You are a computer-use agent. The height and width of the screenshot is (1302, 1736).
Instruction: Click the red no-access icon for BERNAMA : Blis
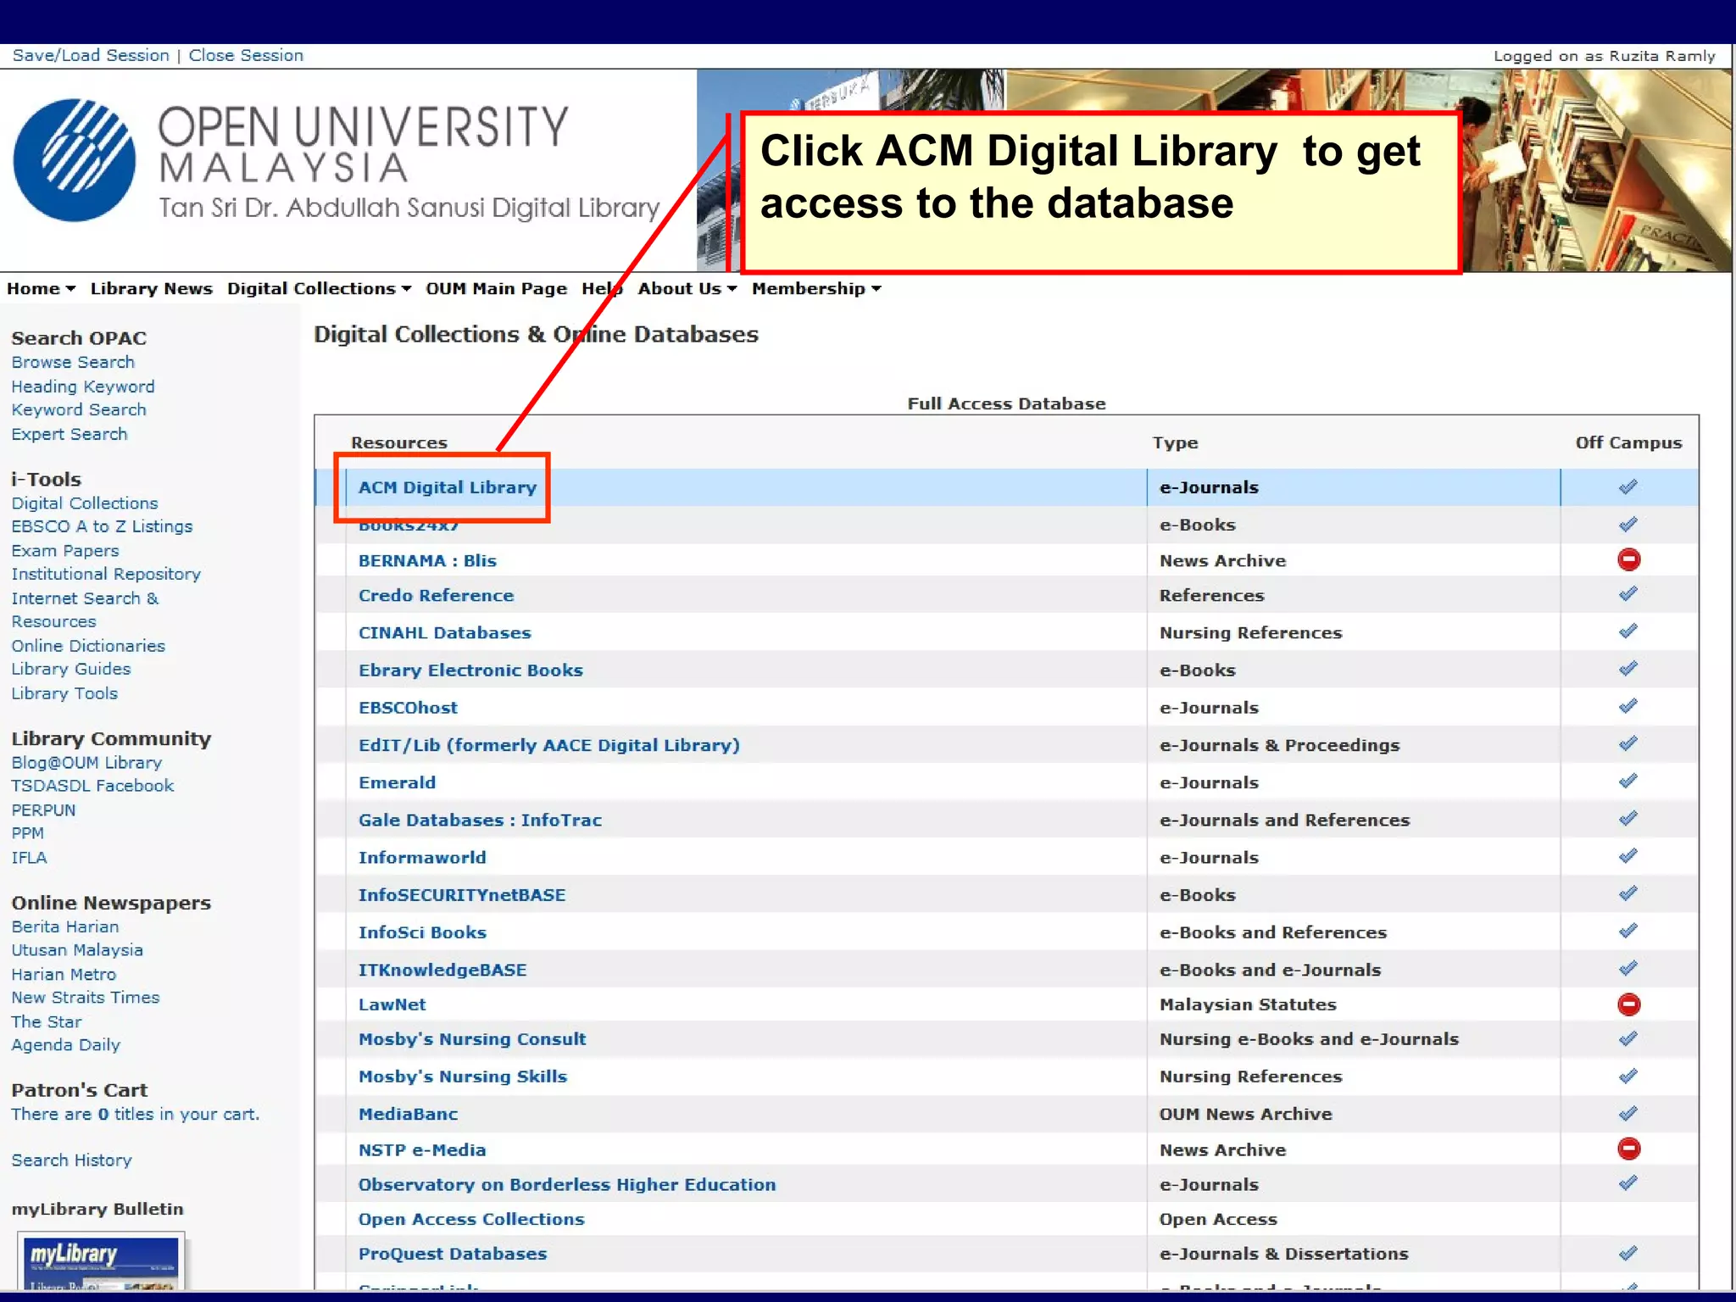point(1628,559)
